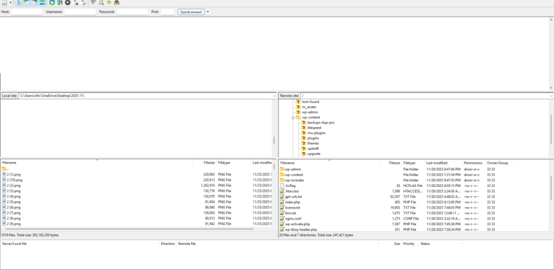
Task: Toggle the message log display
Action: [x=19, y=3]
